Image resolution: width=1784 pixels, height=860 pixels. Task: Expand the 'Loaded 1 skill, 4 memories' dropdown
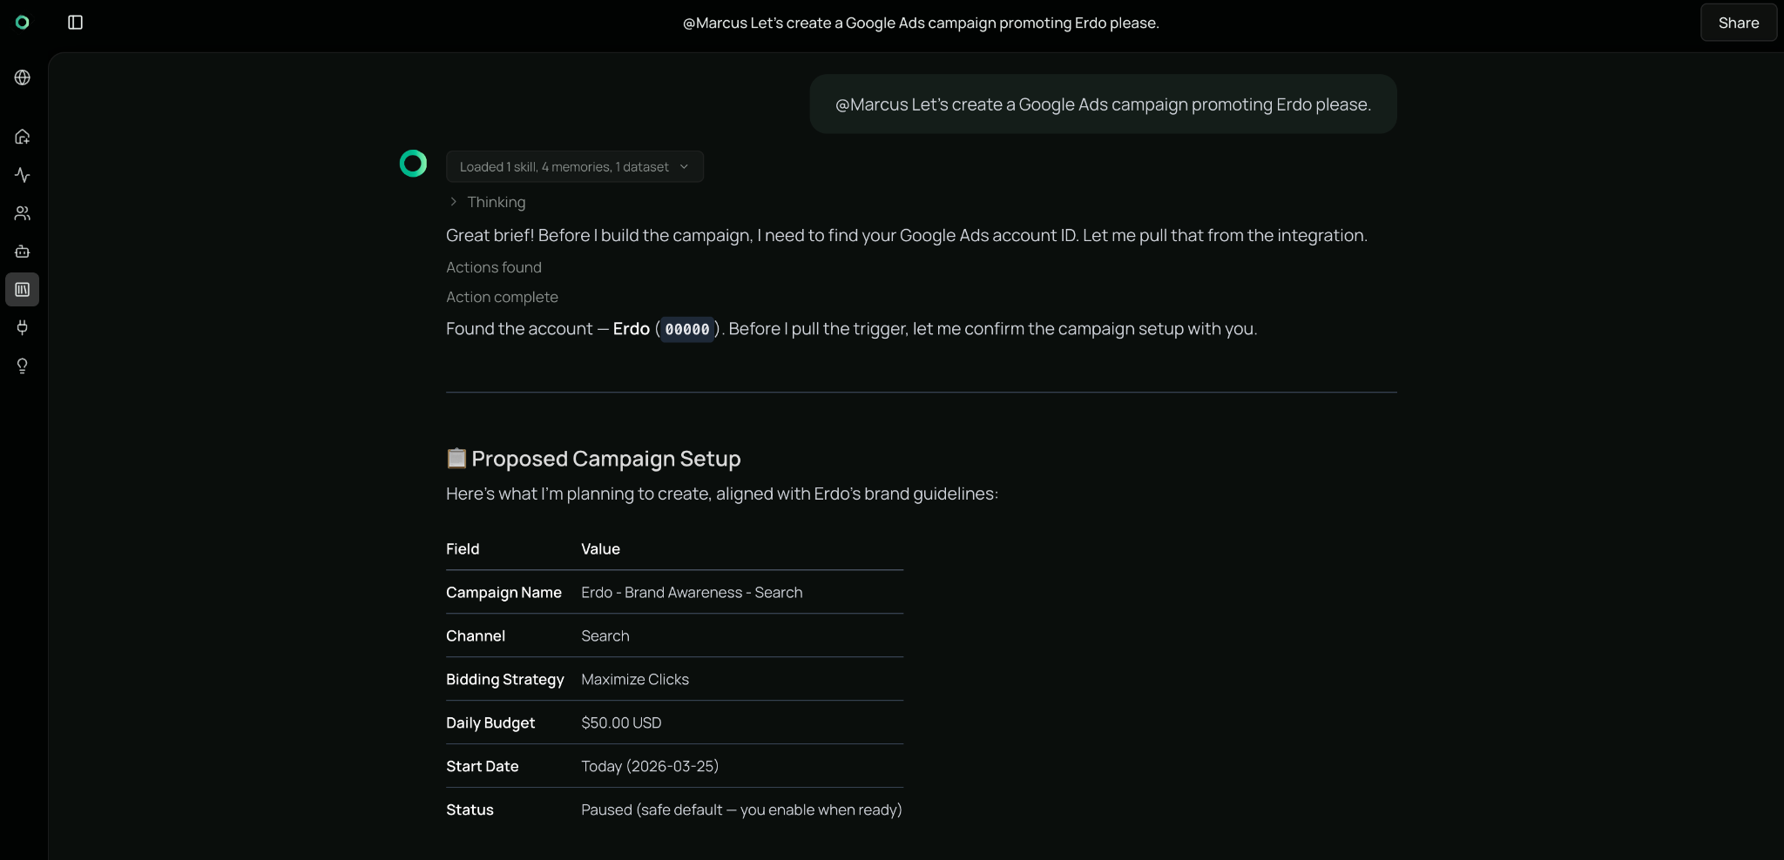click(x=574, y=167)
